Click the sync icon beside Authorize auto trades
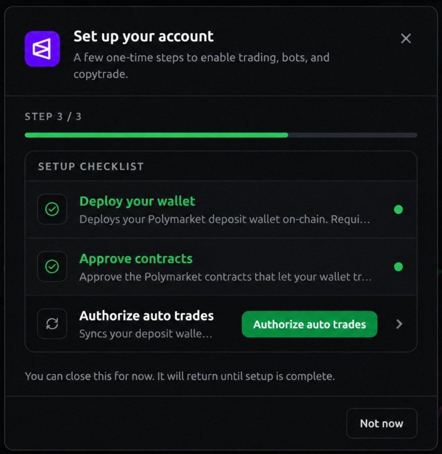442x454 pixels. tap(52, 324)
